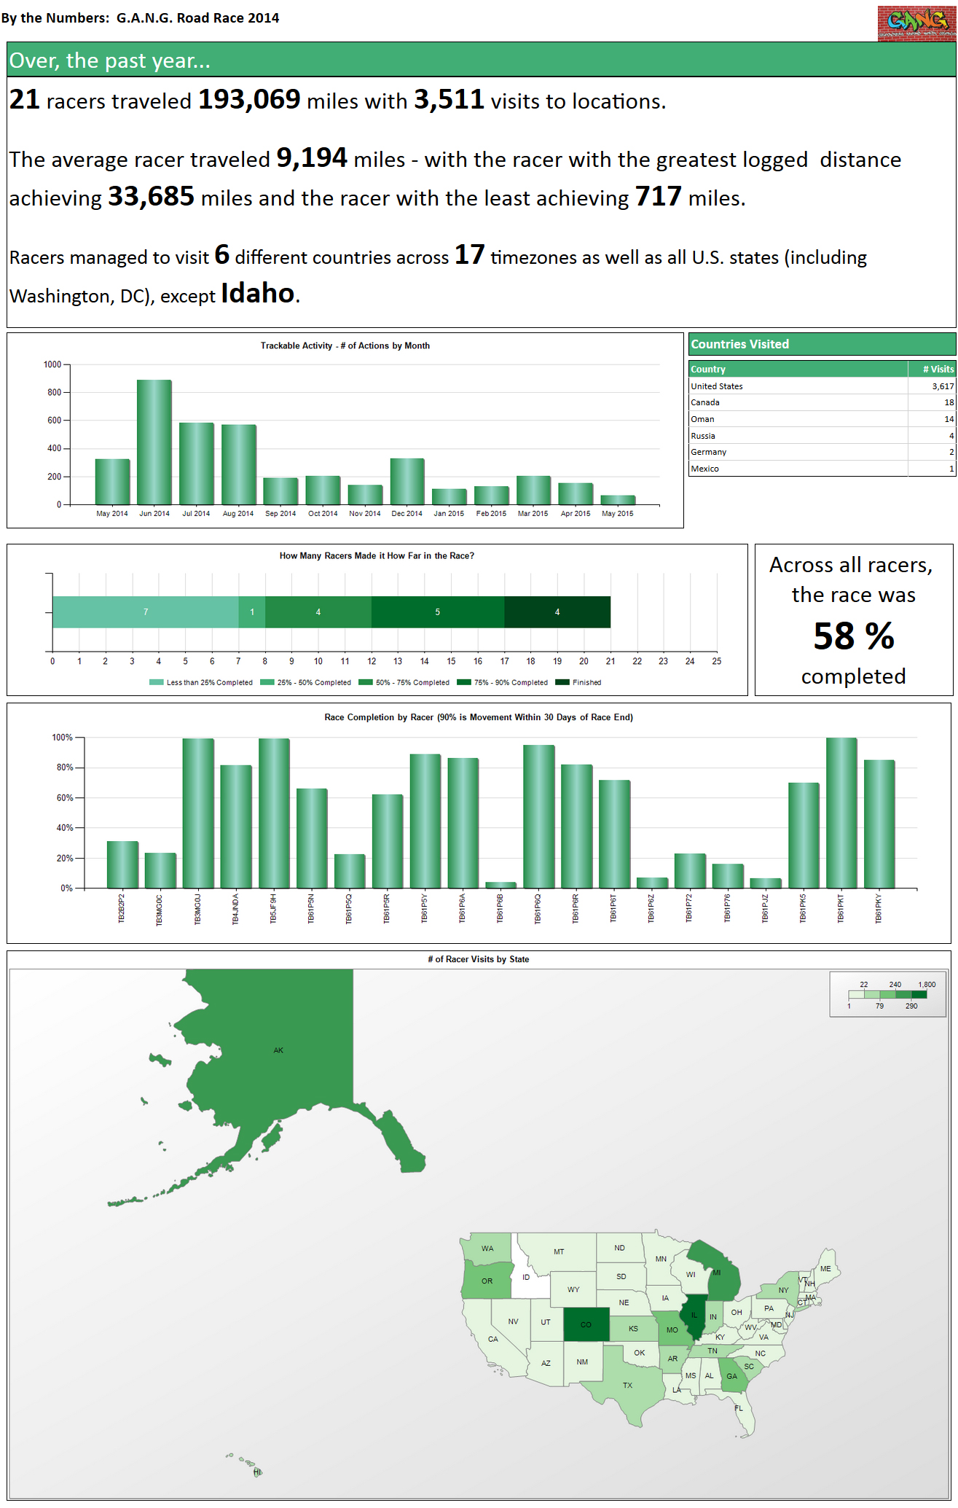The width and height of the screenshot is (958, 1508).
Task: Select Alaska on the state map
Action: pos(278,1050)
